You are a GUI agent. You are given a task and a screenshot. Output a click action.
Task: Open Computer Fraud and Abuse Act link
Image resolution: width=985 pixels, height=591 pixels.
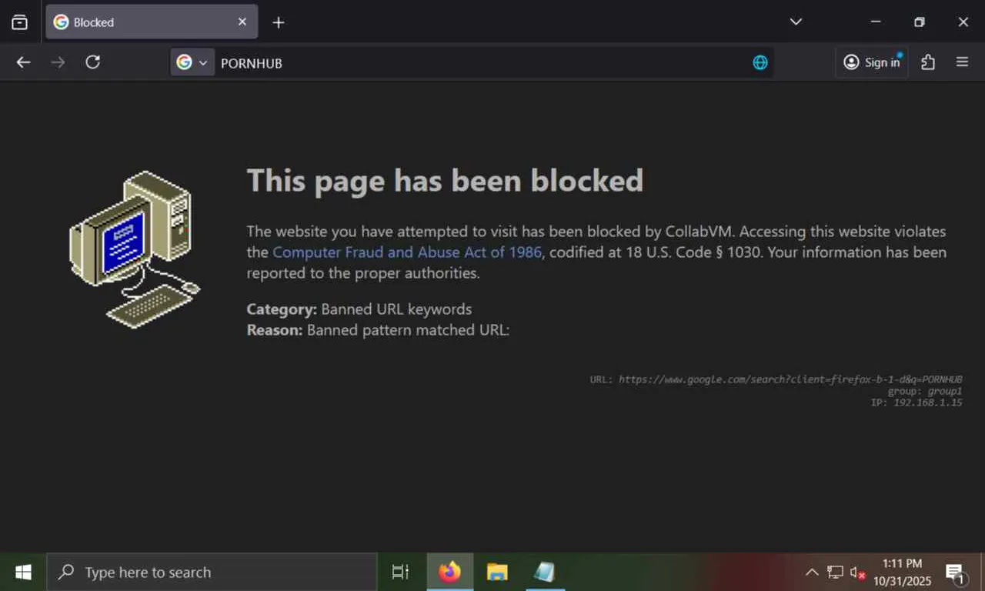click(x=407, y=252)
